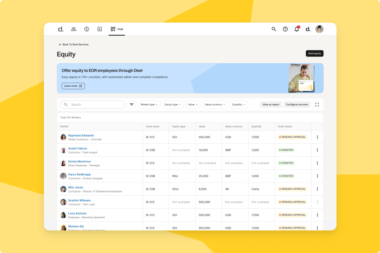This screenshot has height=253, width=380.
Task: Expand the Value currency filter dropdown
Action: (215, 105)
